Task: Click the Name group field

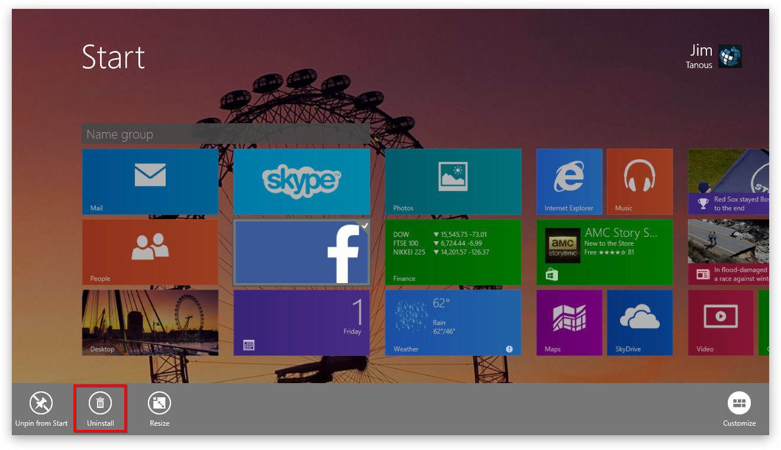Action: (x=226, y=134)
